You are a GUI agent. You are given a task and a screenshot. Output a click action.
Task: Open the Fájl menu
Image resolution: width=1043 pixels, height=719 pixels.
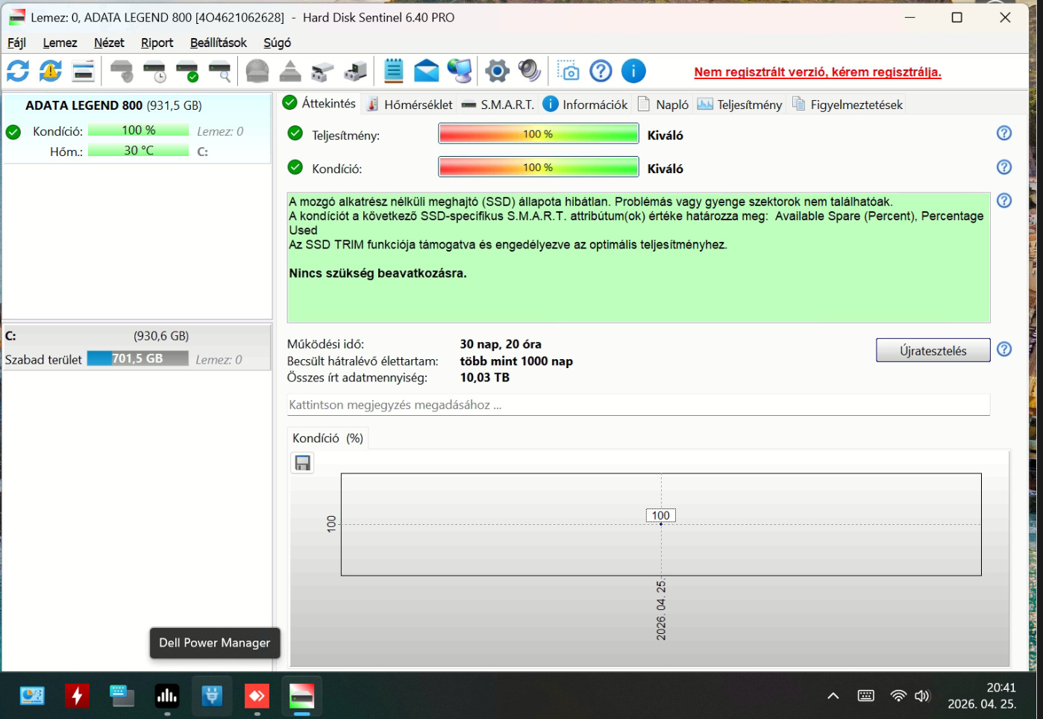[x=16, y=43]
